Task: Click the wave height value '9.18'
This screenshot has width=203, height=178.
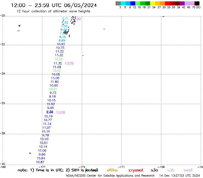Action: click(52, 96)
